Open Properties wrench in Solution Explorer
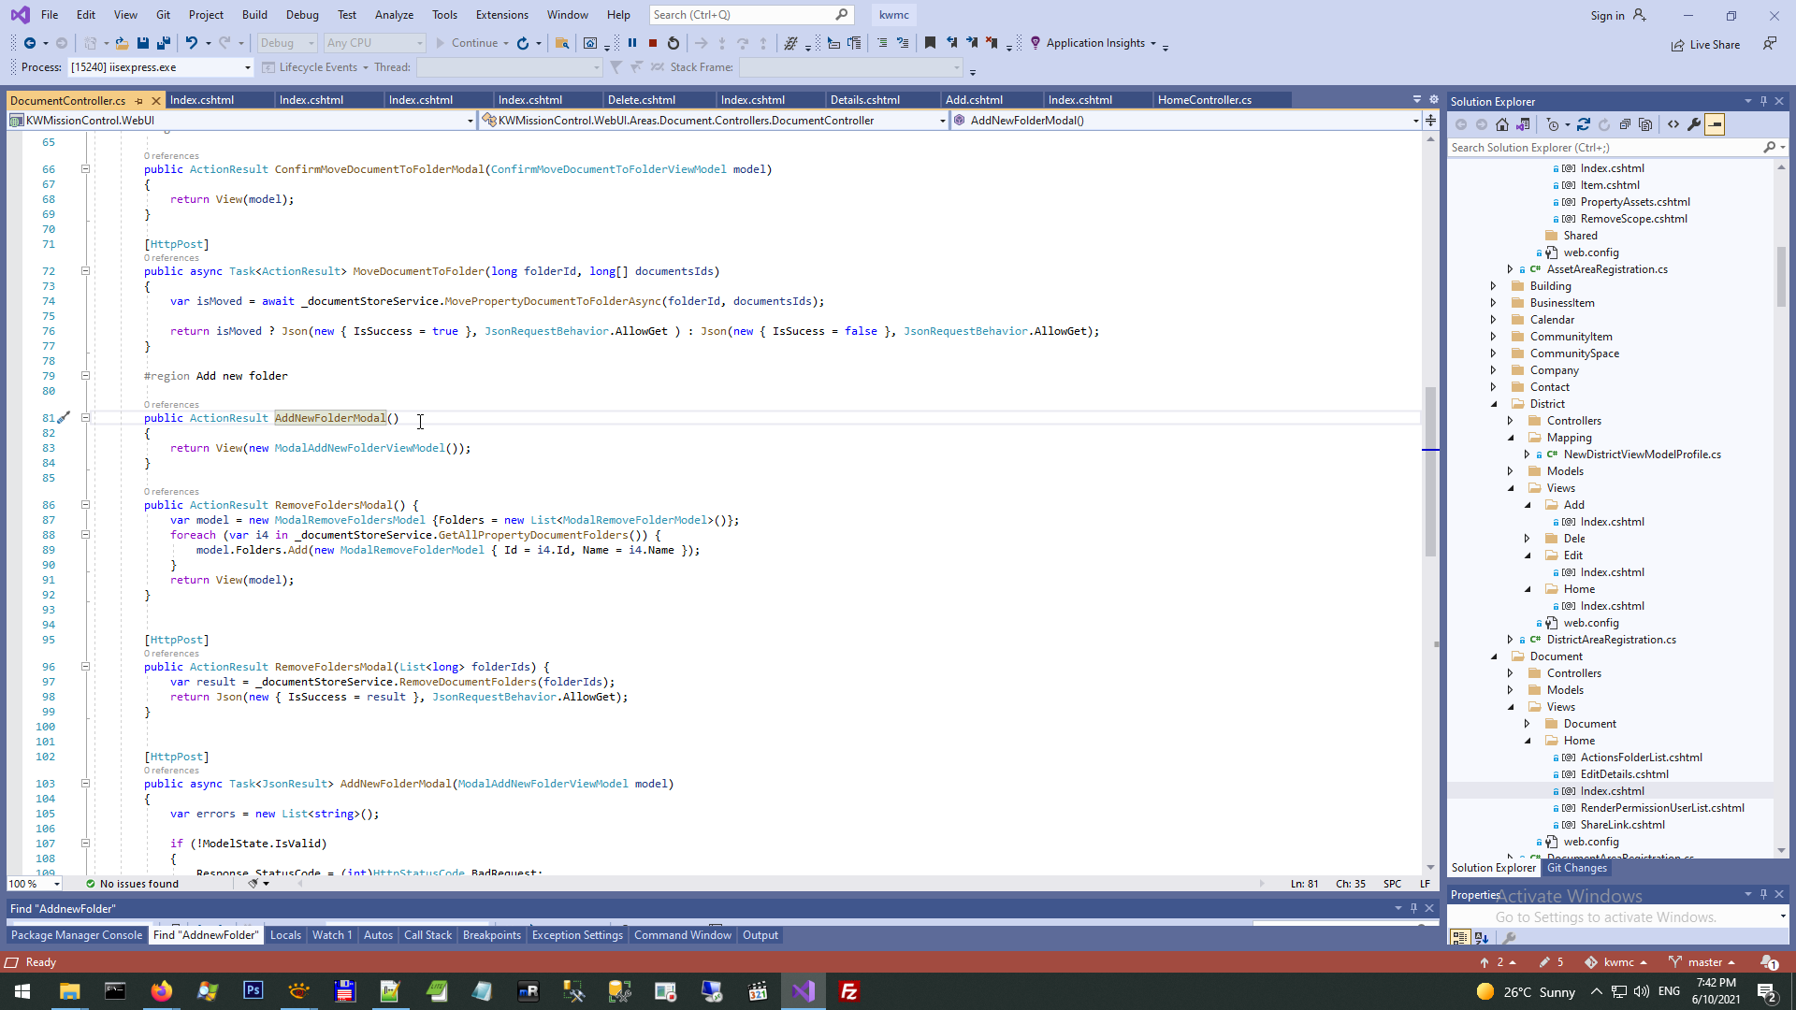1796x1010 pixels. pyautogui.click(x=1694, y=124)
